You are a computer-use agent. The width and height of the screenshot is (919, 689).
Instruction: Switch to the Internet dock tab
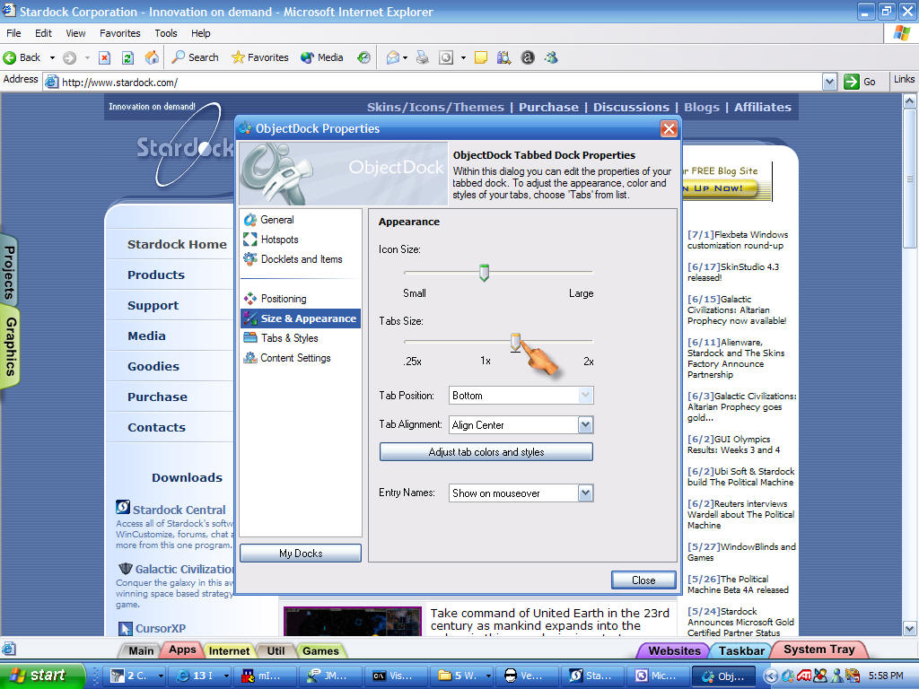pos(229,651)
